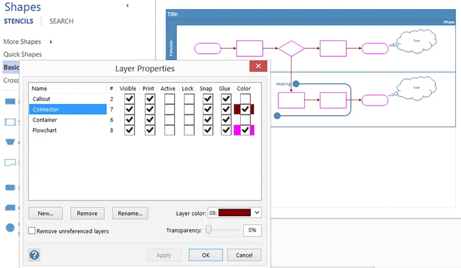The image size is (461, 268).
Task: Open the Cross-functional stencil heading
Action: click(x=11, y=80)
